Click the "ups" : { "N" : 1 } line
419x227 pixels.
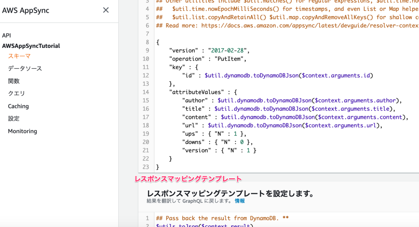(x=214, y=134)
